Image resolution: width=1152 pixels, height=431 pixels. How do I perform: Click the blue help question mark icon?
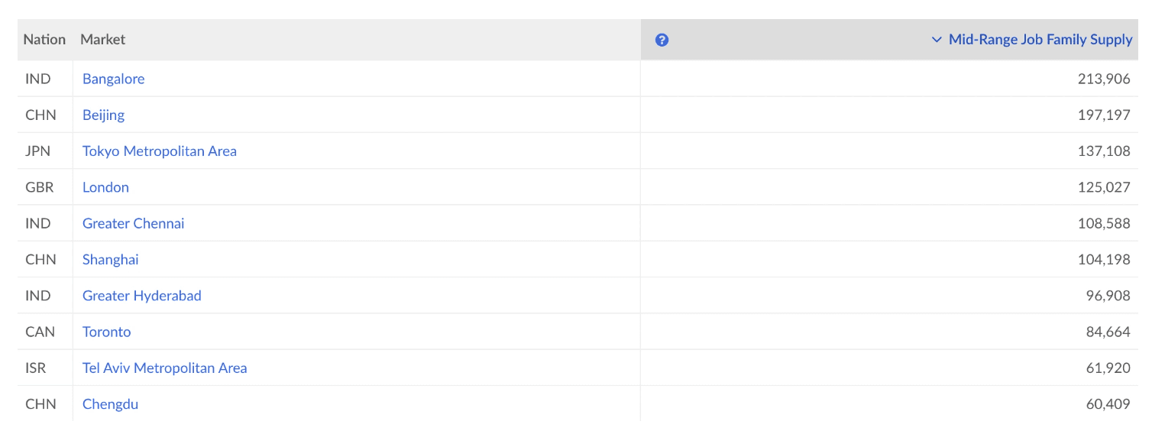(662, 40)
